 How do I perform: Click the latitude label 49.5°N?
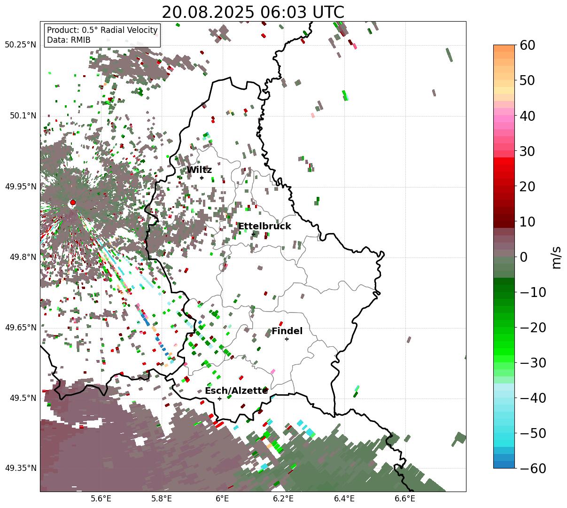pyautogui.click(x=23, y=398)
